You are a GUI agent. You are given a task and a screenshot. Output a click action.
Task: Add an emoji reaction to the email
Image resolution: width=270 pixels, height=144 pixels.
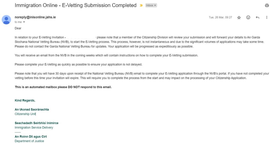tap(248, 17)
